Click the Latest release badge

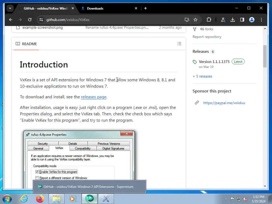[x=238, y=62]
